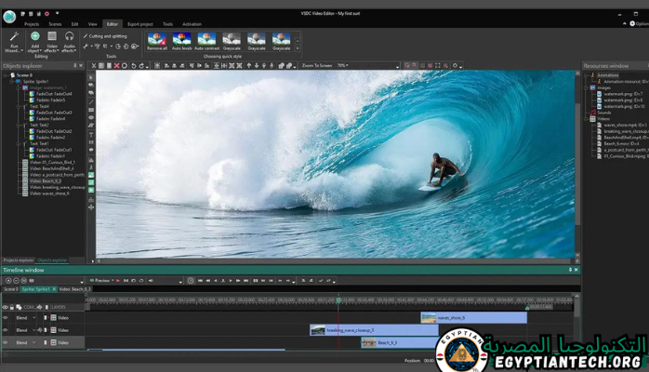Switch to the Projects explorer bottom tab
This screenshot has height=372, width=649.
pos(19,260)
